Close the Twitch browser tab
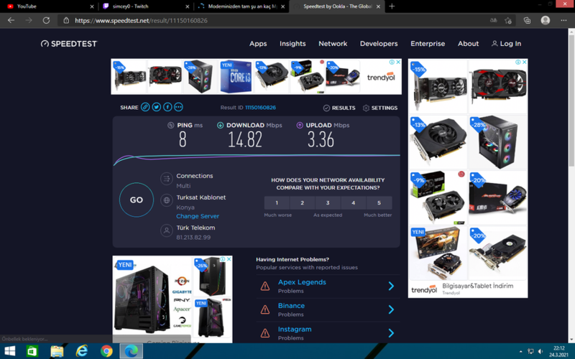The image size is (575, 359). pyautogui.click(x=188, y=6)
